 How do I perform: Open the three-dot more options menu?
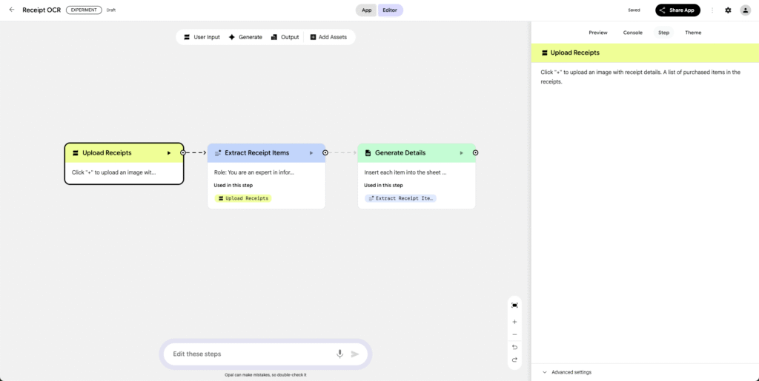712,10
